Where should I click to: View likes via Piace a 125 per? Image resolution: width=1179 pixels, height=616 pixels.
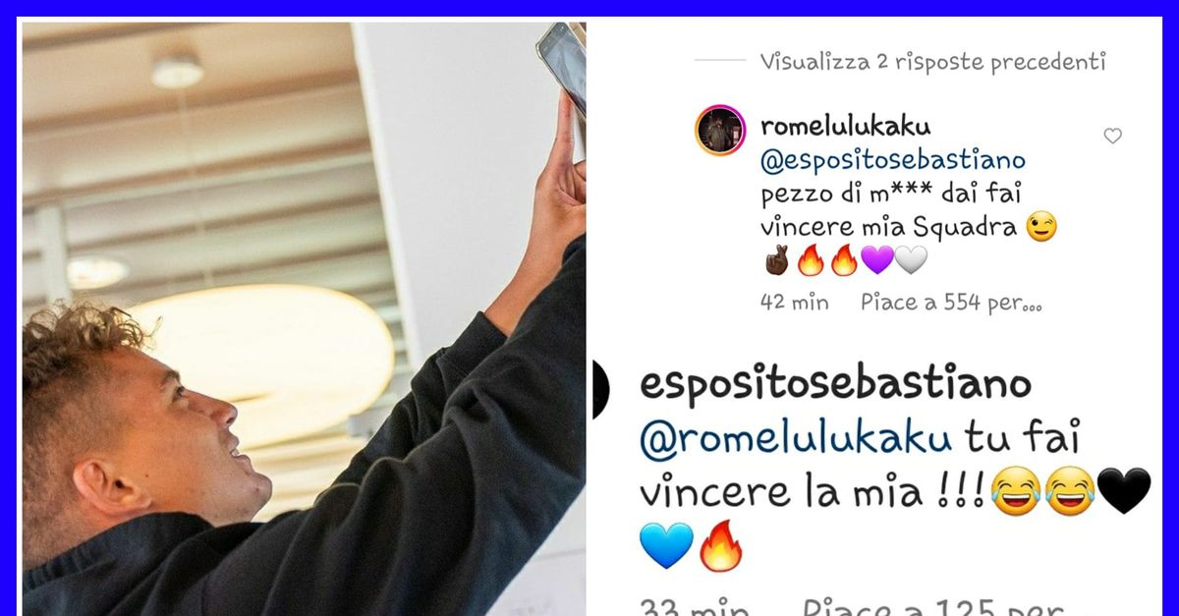(933, 607)
